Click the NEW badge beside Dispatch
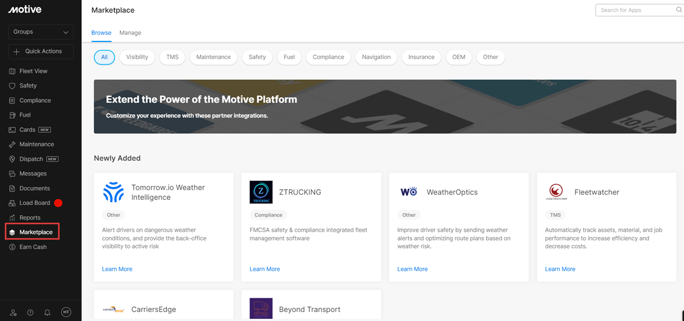 coord(52,159)
